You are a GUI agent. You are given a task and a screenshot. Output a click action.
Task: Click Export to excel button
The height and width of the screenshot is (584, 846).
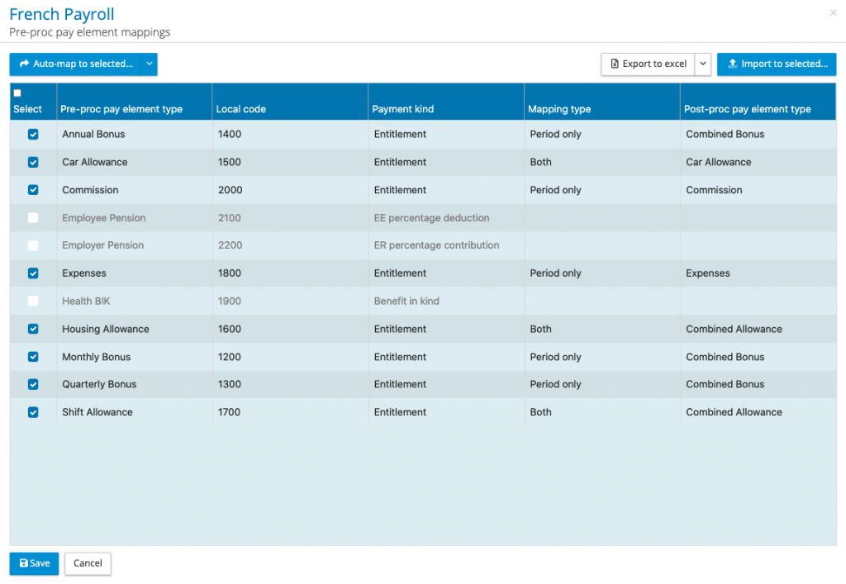tap(648, 64)
